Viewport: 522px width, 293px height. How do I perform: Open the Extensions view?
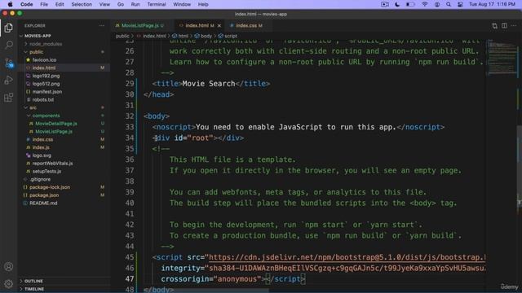9,98
